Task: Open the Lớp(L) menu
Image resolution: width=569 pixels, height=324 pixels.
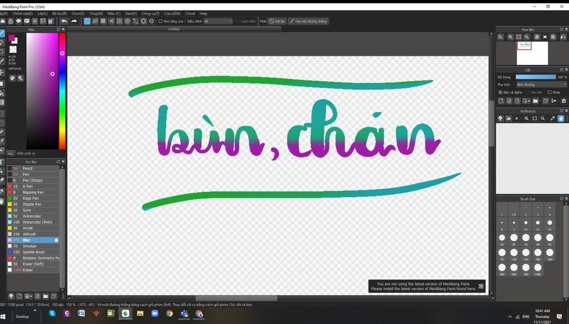Action: coord(42,13)
